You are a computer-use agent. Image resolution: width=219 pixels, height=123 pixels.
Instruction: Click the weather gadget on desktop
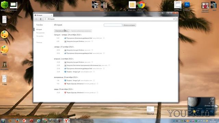tap(201, 106)
